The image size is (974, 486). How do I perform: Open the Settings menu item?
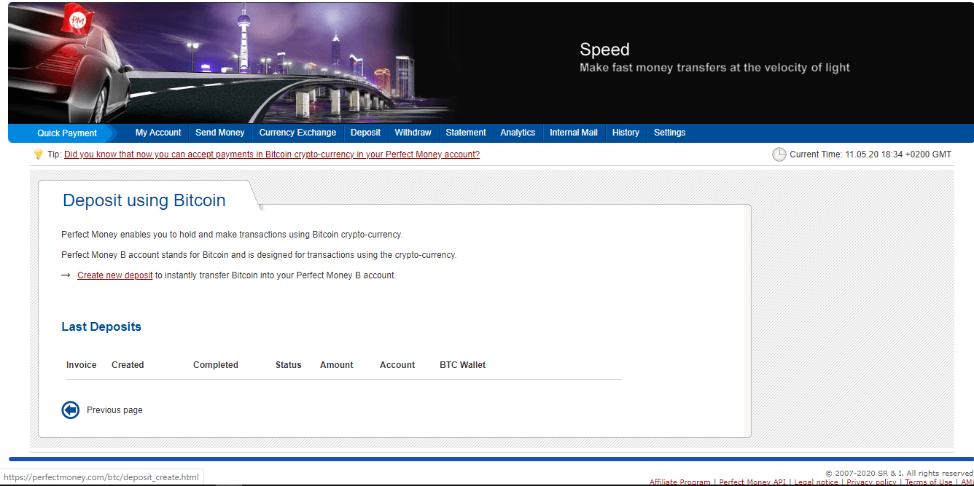point(669,133)
